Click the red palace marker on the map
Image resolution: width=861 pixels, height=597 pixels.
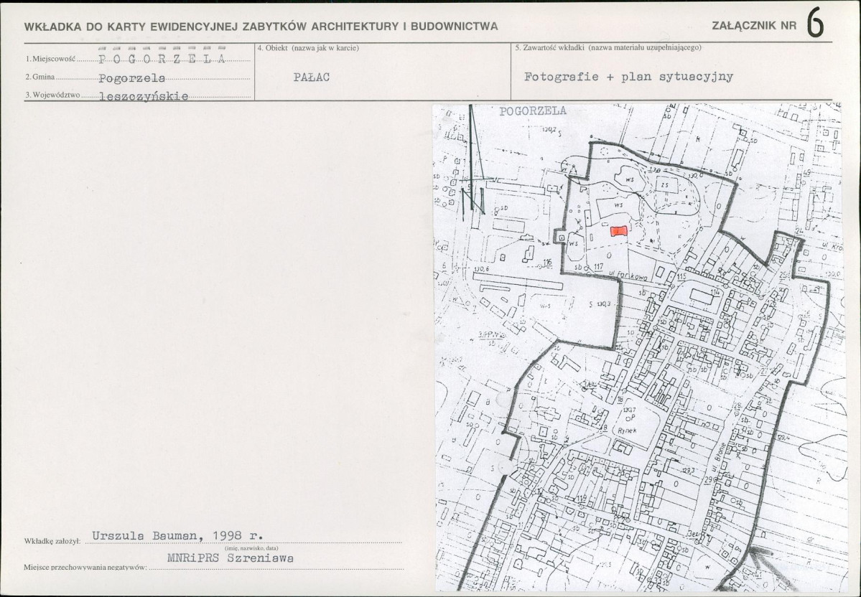618,231
